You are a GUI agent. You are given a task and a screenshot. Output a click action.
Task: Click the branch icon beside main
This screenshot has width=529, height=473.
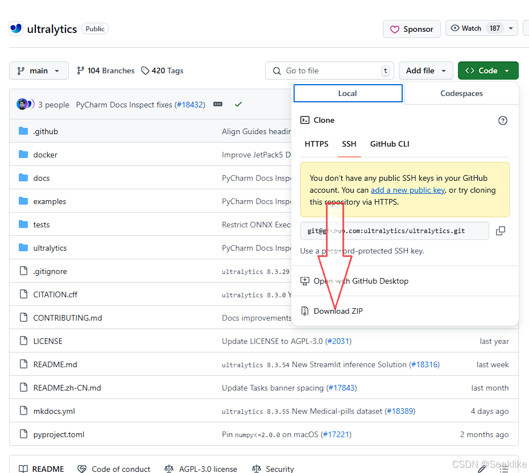pyautogui.click(x=21, y=70)
